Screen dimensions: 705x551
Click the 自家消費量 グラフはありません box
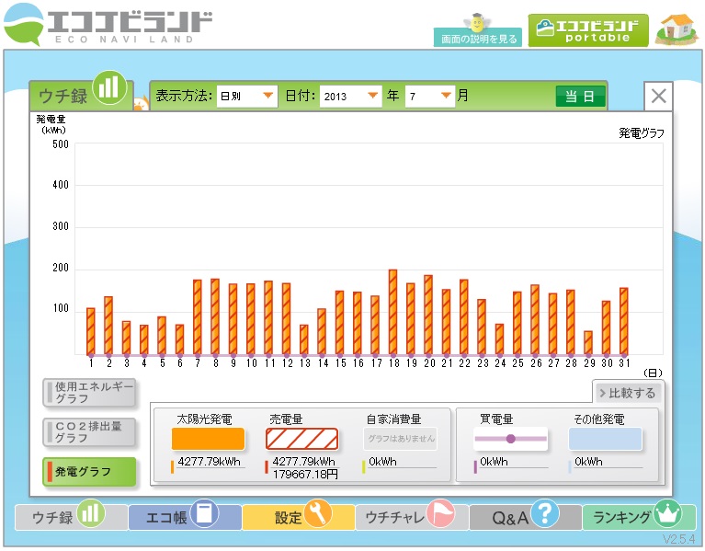pyautogui.click(x=401, y=439)
